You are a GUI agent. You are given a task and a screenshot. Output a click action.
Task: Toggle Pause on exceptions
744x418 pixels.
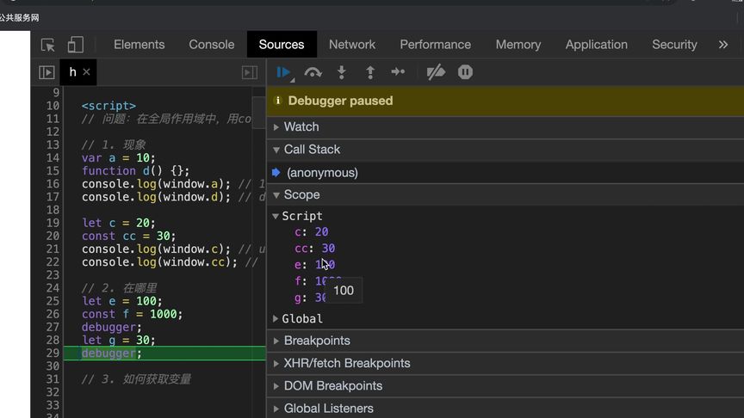coord(465,72)
